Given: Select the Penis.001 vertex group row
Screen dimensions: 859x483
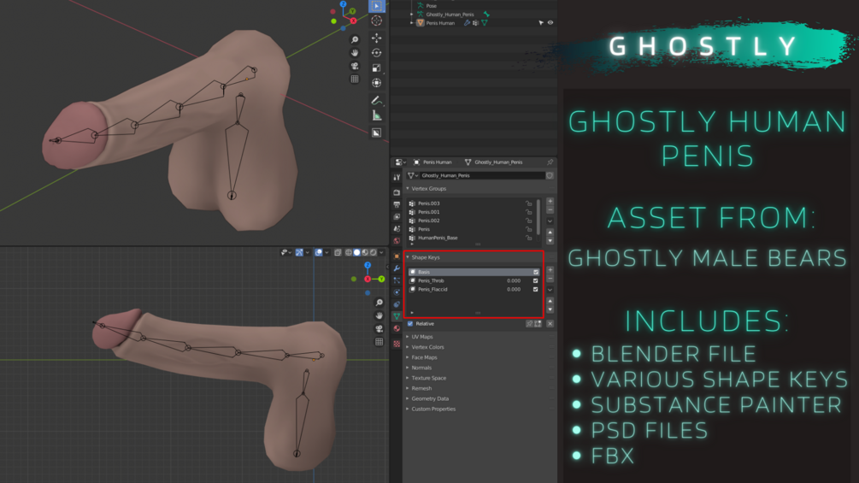Looking at the screenshot, I should coord(474,212).
